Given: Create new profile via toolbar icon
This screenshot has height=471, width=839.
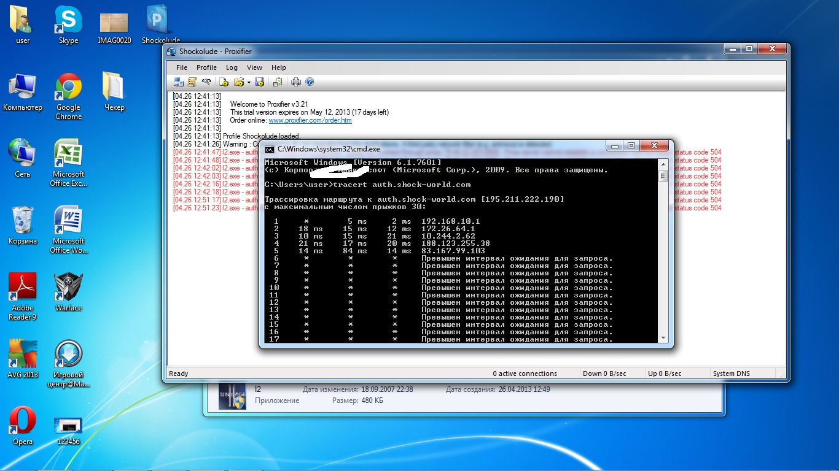Looking at the screenshot, I should pyautogui.click(x=224, y=82).
